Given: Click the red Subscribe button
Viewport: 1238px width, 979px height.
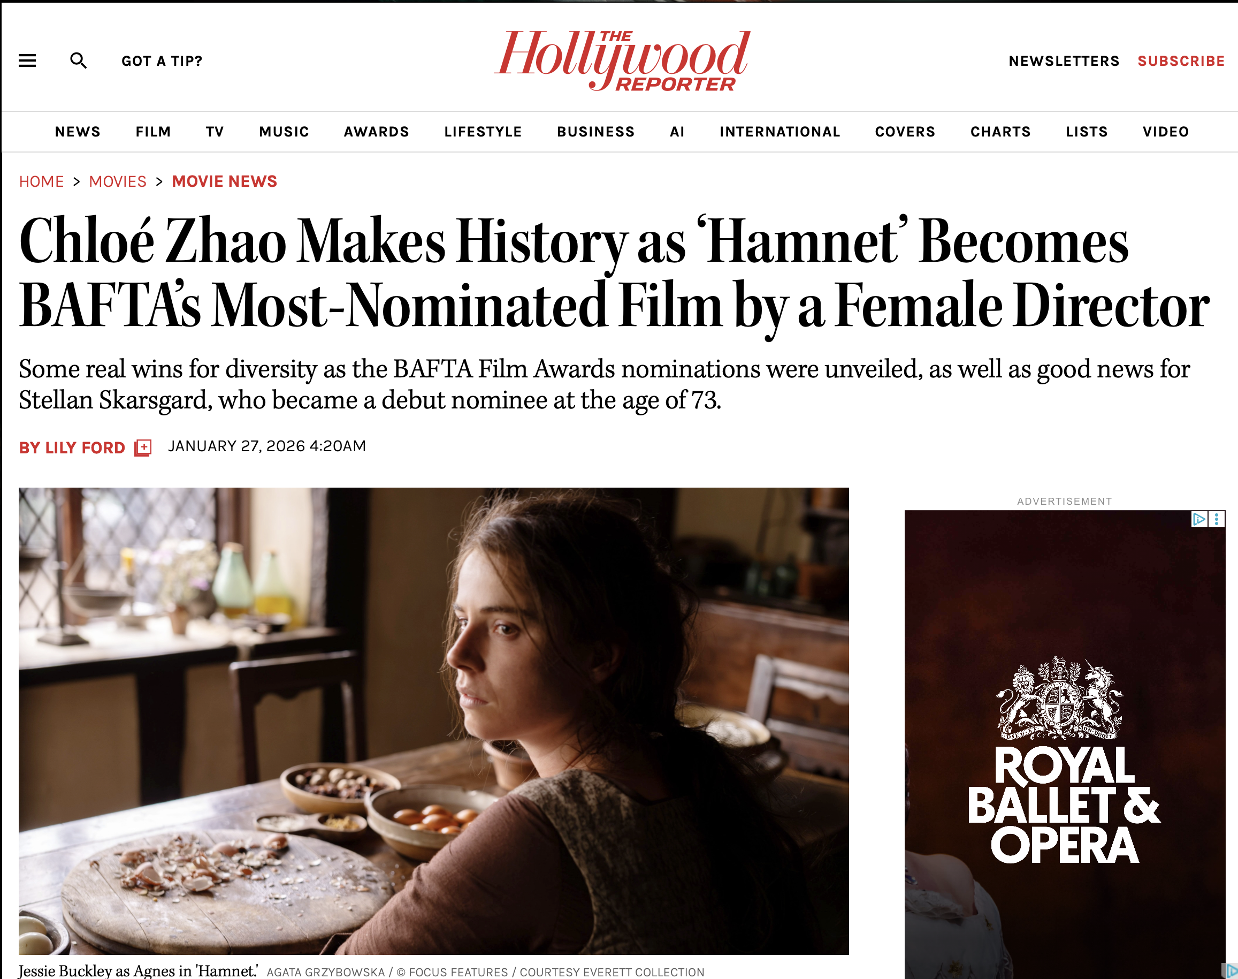Looking at the screenshot, I should point(1181,62).
